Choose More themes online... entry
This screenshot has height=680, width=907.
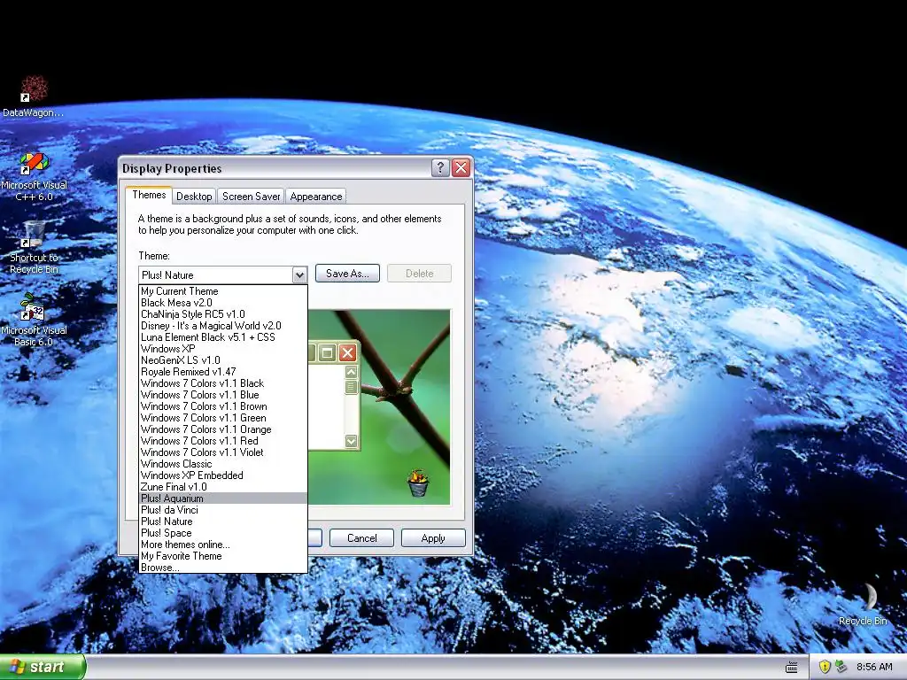223,545
